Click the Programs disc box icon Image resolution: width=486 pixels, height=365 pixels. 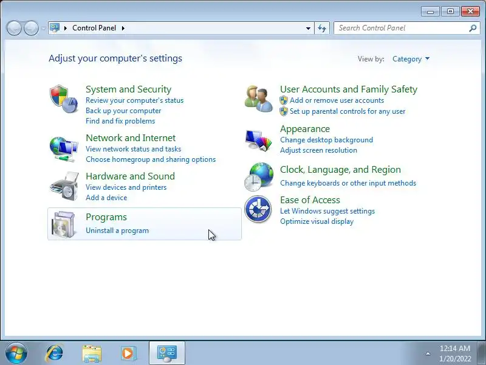click(64, 224)
